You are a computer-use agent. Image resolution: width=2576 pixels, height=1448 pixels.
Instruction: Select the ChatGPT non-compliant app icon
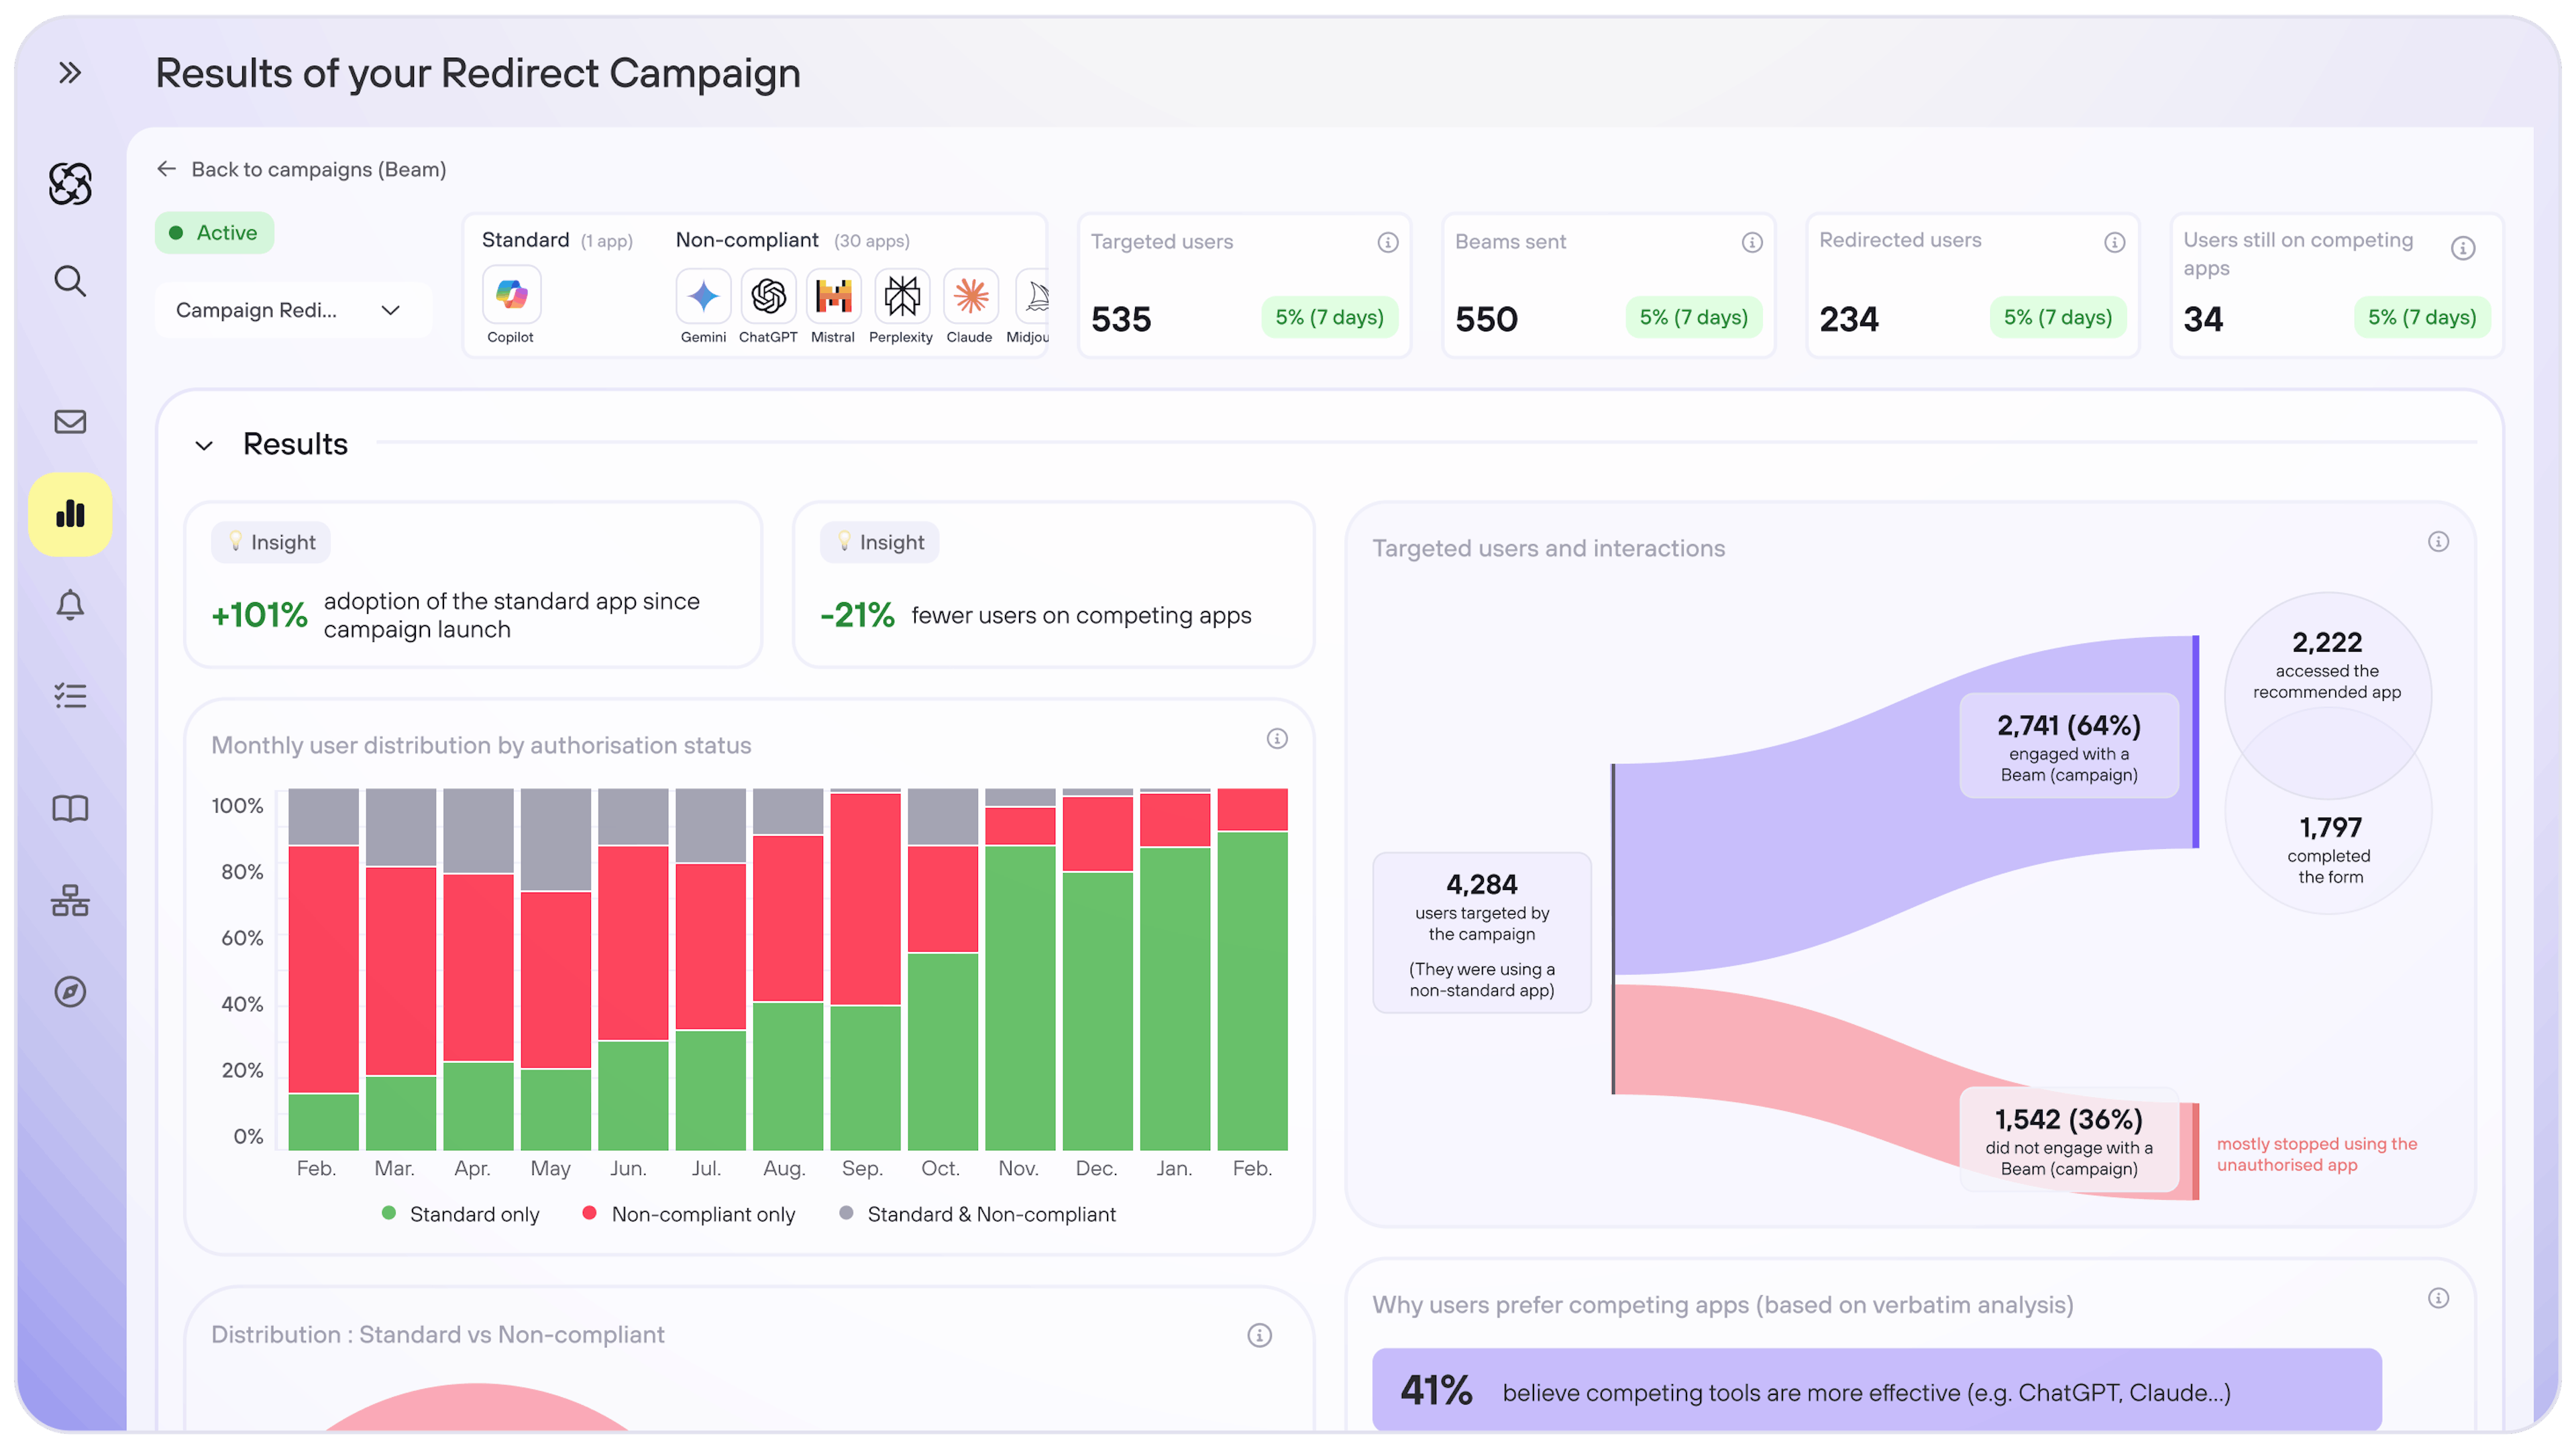768,296
